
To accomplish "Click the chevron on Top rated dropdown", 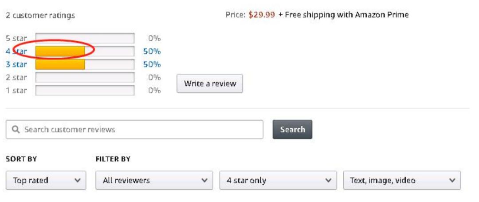I will [78, 180].
